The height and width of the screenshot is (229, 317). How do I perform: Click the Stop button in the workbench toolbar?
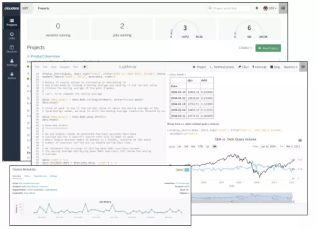click(275, 67)
